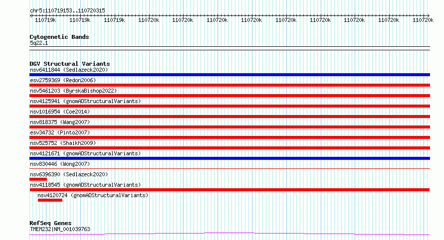Click the red bar under nsv4118545
This screenshot has height=240, width=444.
coord(229,190)
